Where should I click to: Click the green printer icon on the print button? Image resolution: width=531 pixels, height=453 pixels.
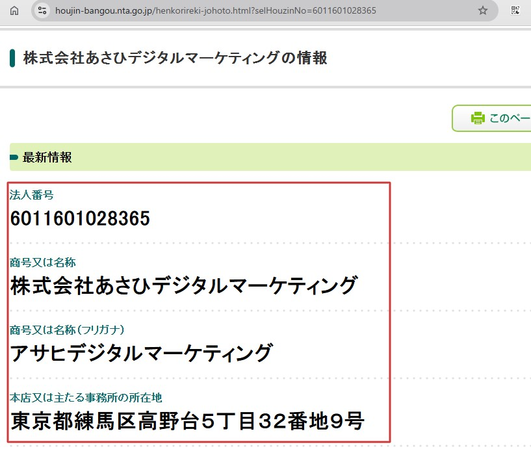pos(476,118)
